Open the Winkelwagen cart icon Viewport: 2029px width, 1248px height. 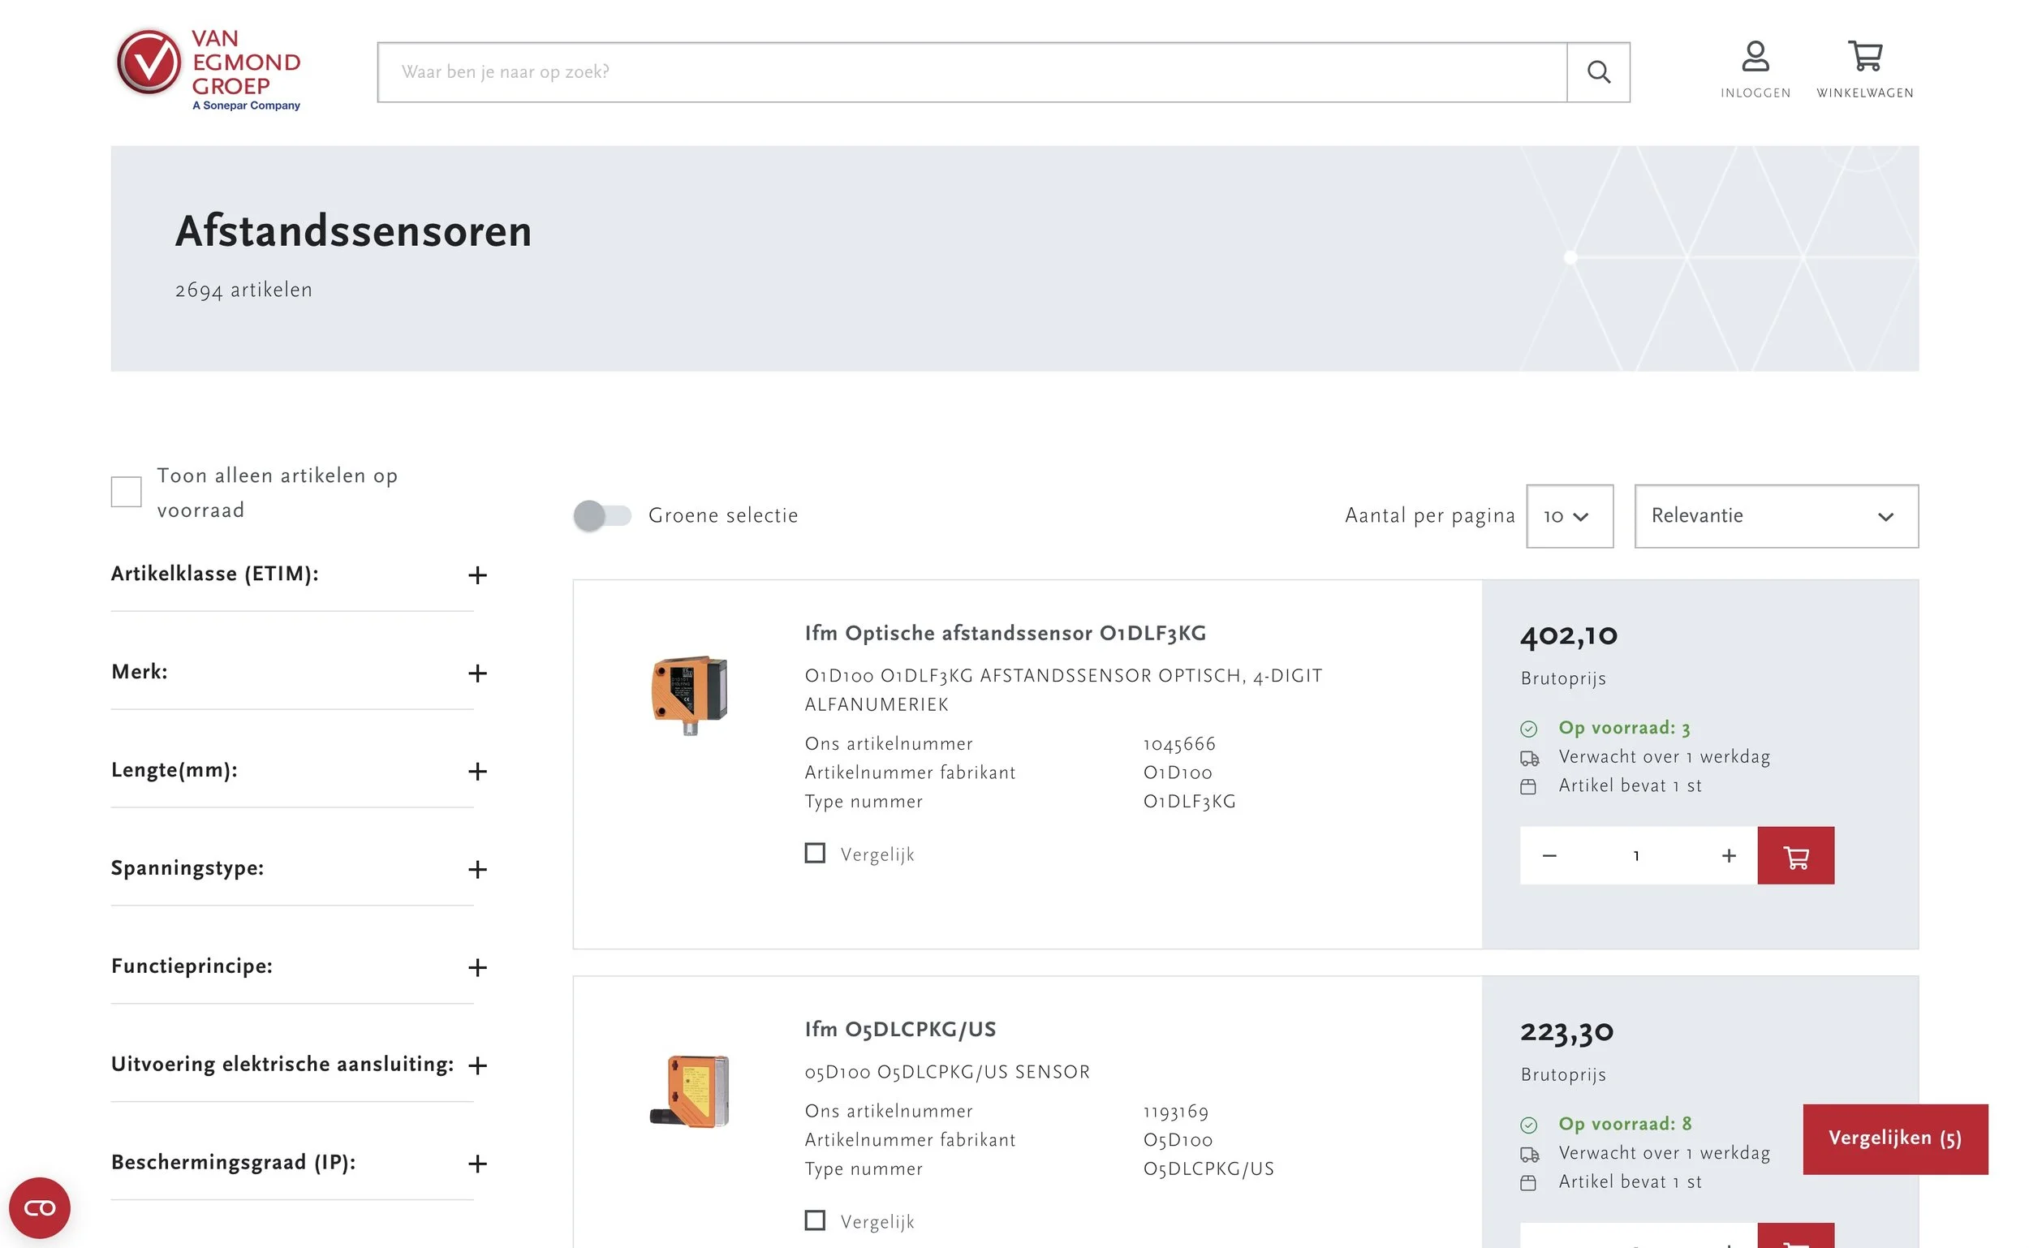[x=1865, y=57]
